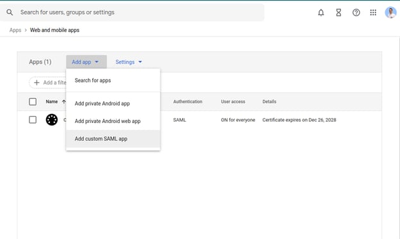Open the help question mark icon
400x239 pixels.
pyautogui.click(x=356, y=13)
